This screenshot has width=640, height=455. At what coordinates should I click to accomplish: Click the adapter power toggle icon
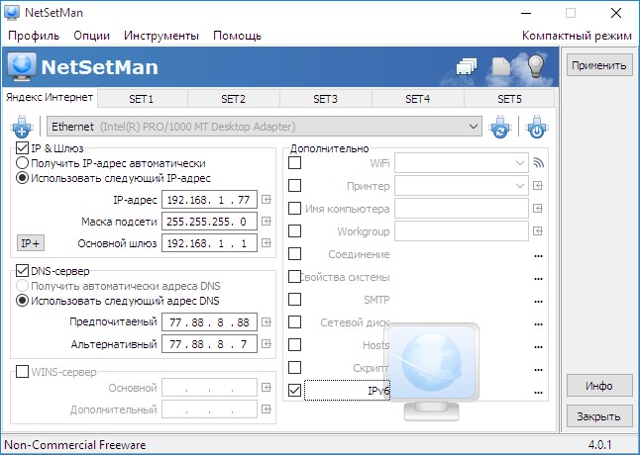(x=537, y=127)
